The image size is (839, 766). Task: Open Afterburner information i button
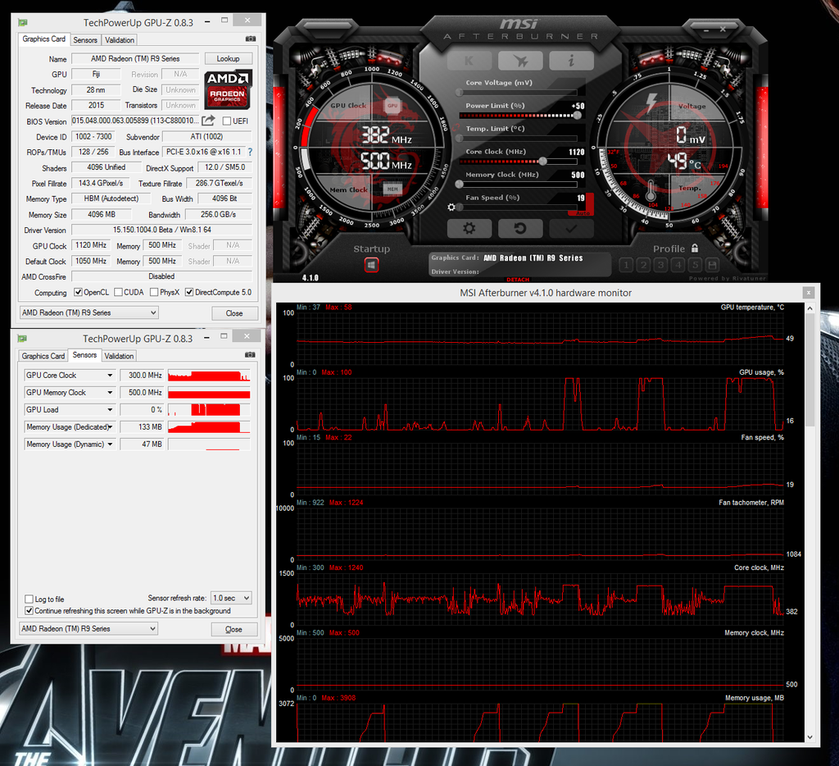pos(571,61)
